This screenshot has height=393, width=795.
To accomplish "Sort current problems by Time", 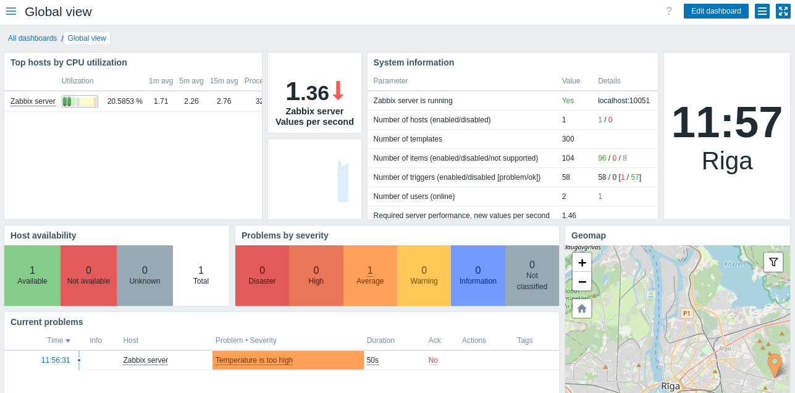I will click(x=54, y=340).
